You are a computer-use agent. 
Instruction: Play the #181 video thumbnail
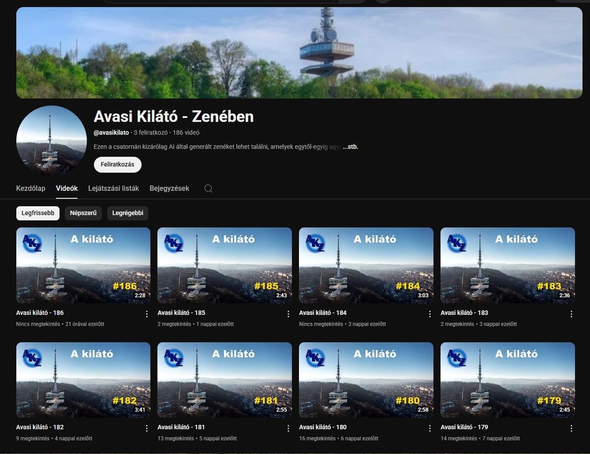(x=225, y=380)
